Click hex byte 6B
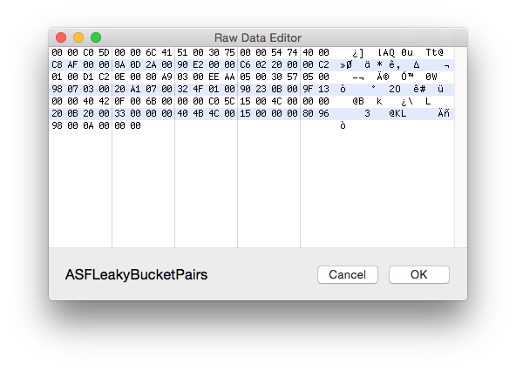 click(151, 101)
